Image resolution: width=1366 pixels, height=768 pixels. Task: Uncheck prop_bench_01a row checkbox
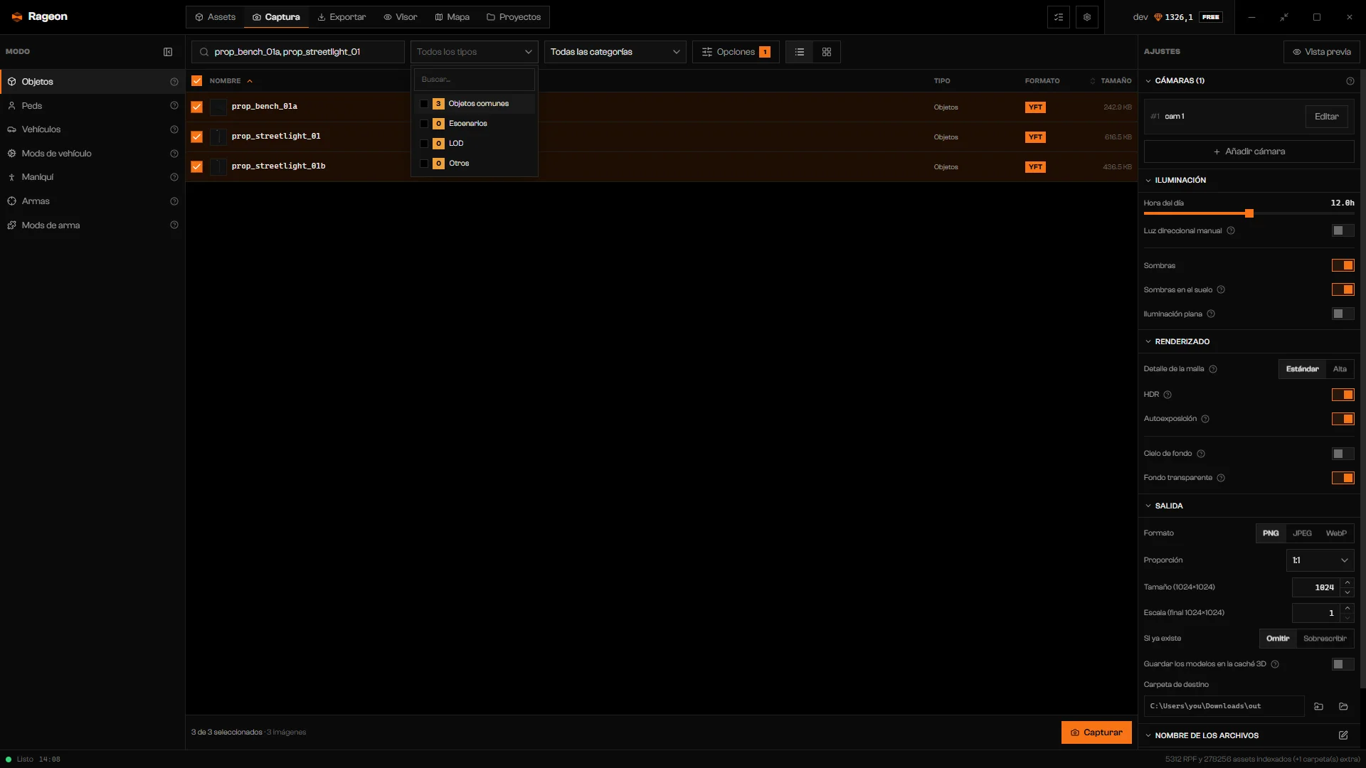click(x=197, y=107)
